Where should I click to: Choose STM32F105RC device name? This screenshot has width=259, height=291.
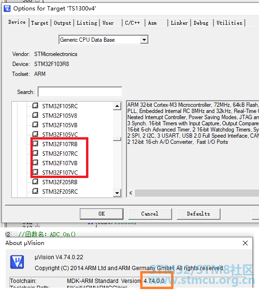[60, 106]
